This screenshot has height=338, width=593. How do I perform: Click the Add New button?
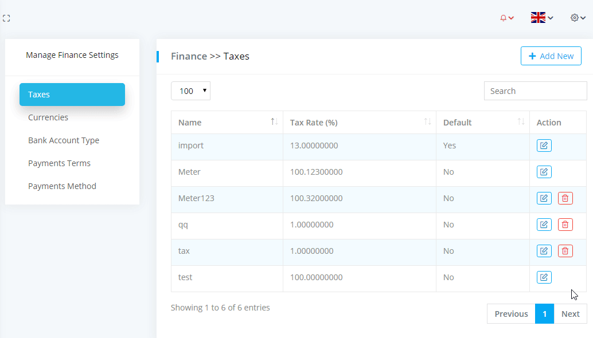click(551, 56)
